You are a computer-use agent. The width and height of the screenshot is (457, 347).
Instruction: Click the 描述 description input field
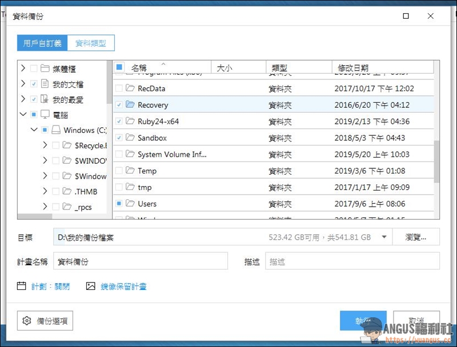click(352, 261)
